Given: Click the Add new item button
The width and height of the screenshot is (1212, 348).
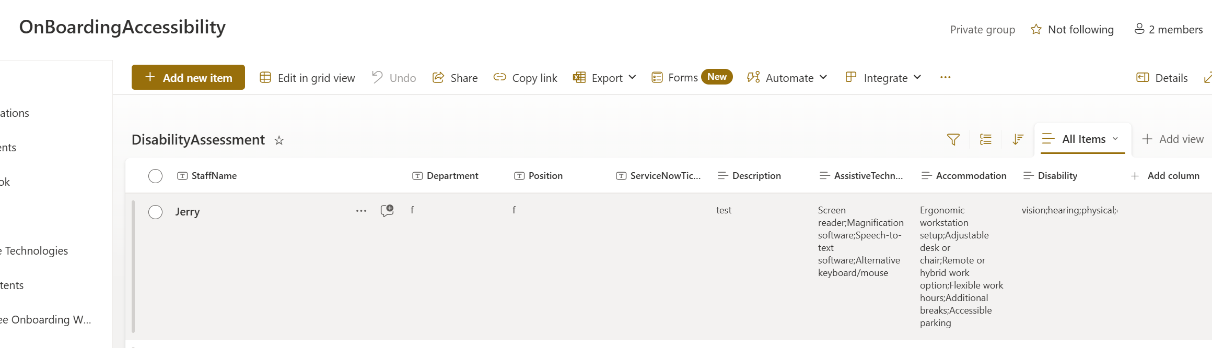Looking at the screenshot, I should click(x=188, y=77).
